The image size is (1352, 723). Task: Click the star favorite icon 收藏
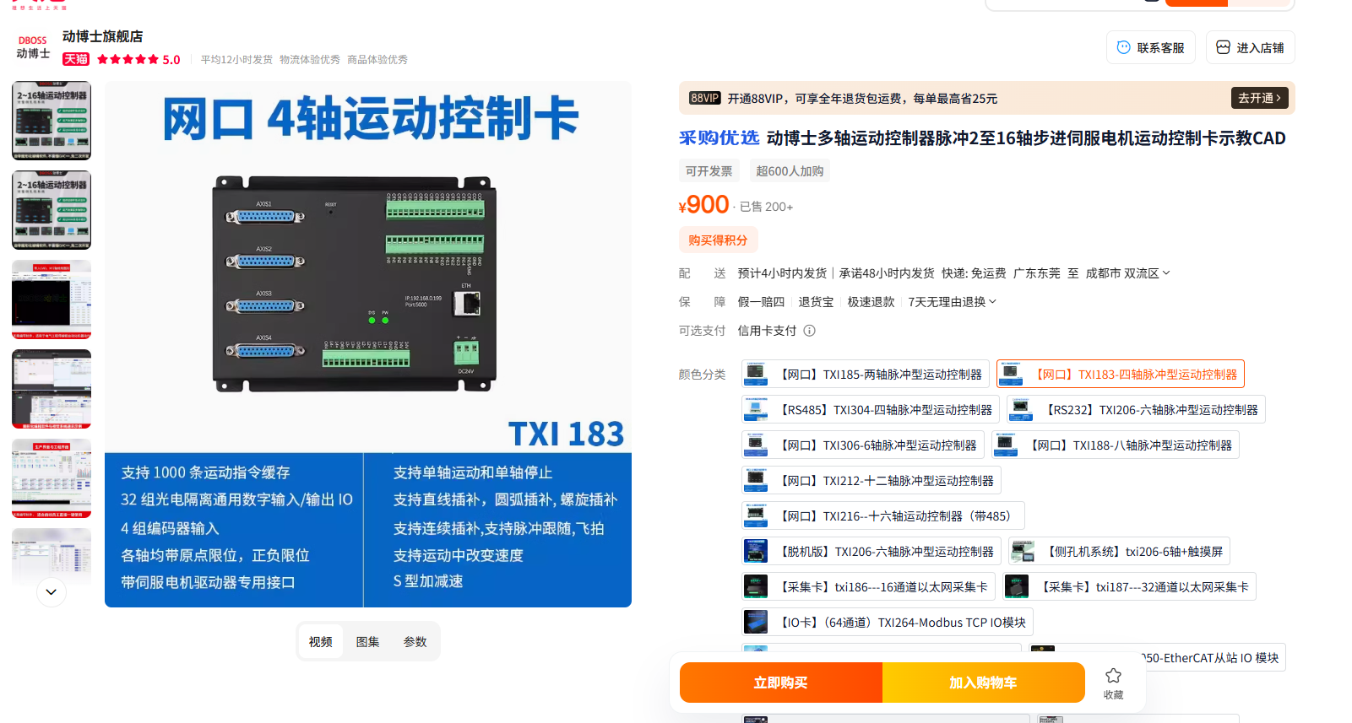[1113, 676]
